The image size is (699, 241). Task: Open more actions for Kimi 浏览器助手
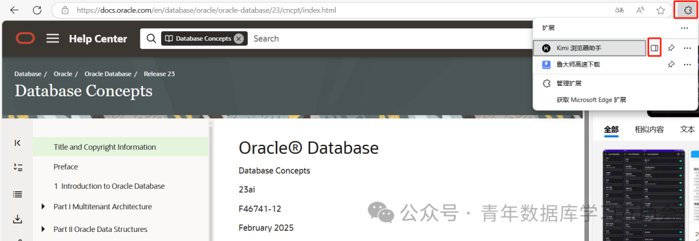click(687, 48)
